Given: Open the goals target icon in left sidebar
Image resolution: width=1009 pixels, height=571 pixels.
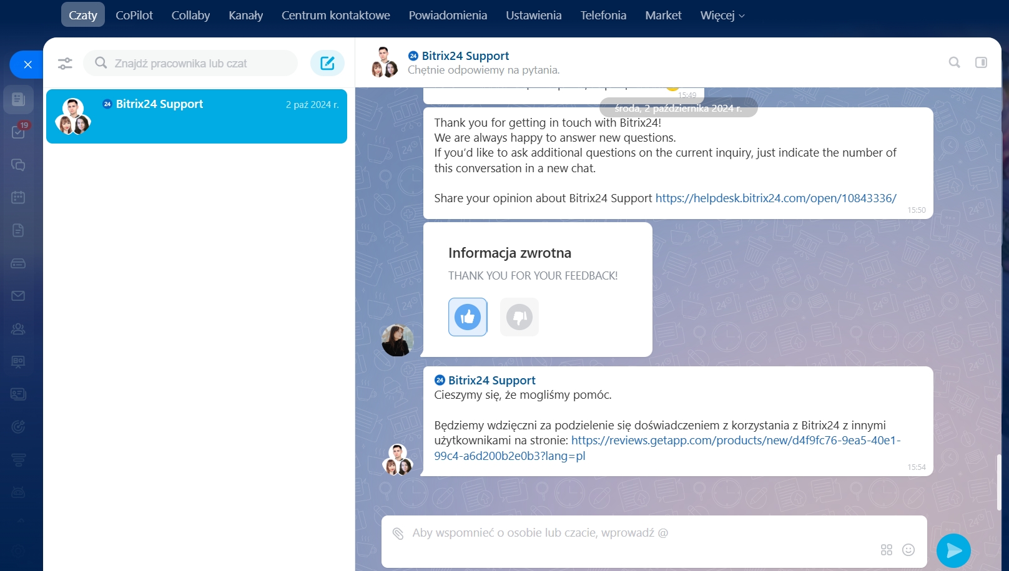Looking at the screenshot, I should (18, 427).
